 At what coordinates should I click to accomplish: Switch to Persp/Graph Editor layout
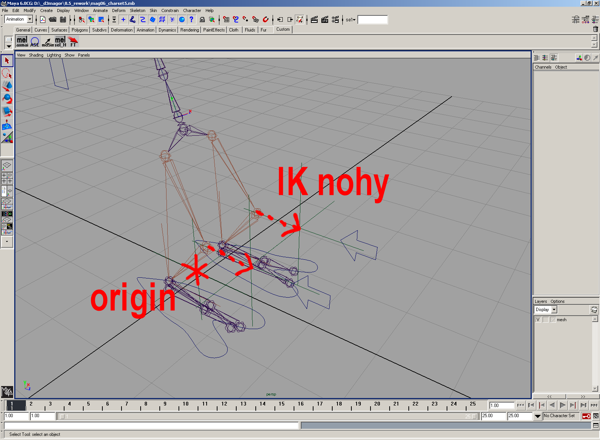coord(7,204)
